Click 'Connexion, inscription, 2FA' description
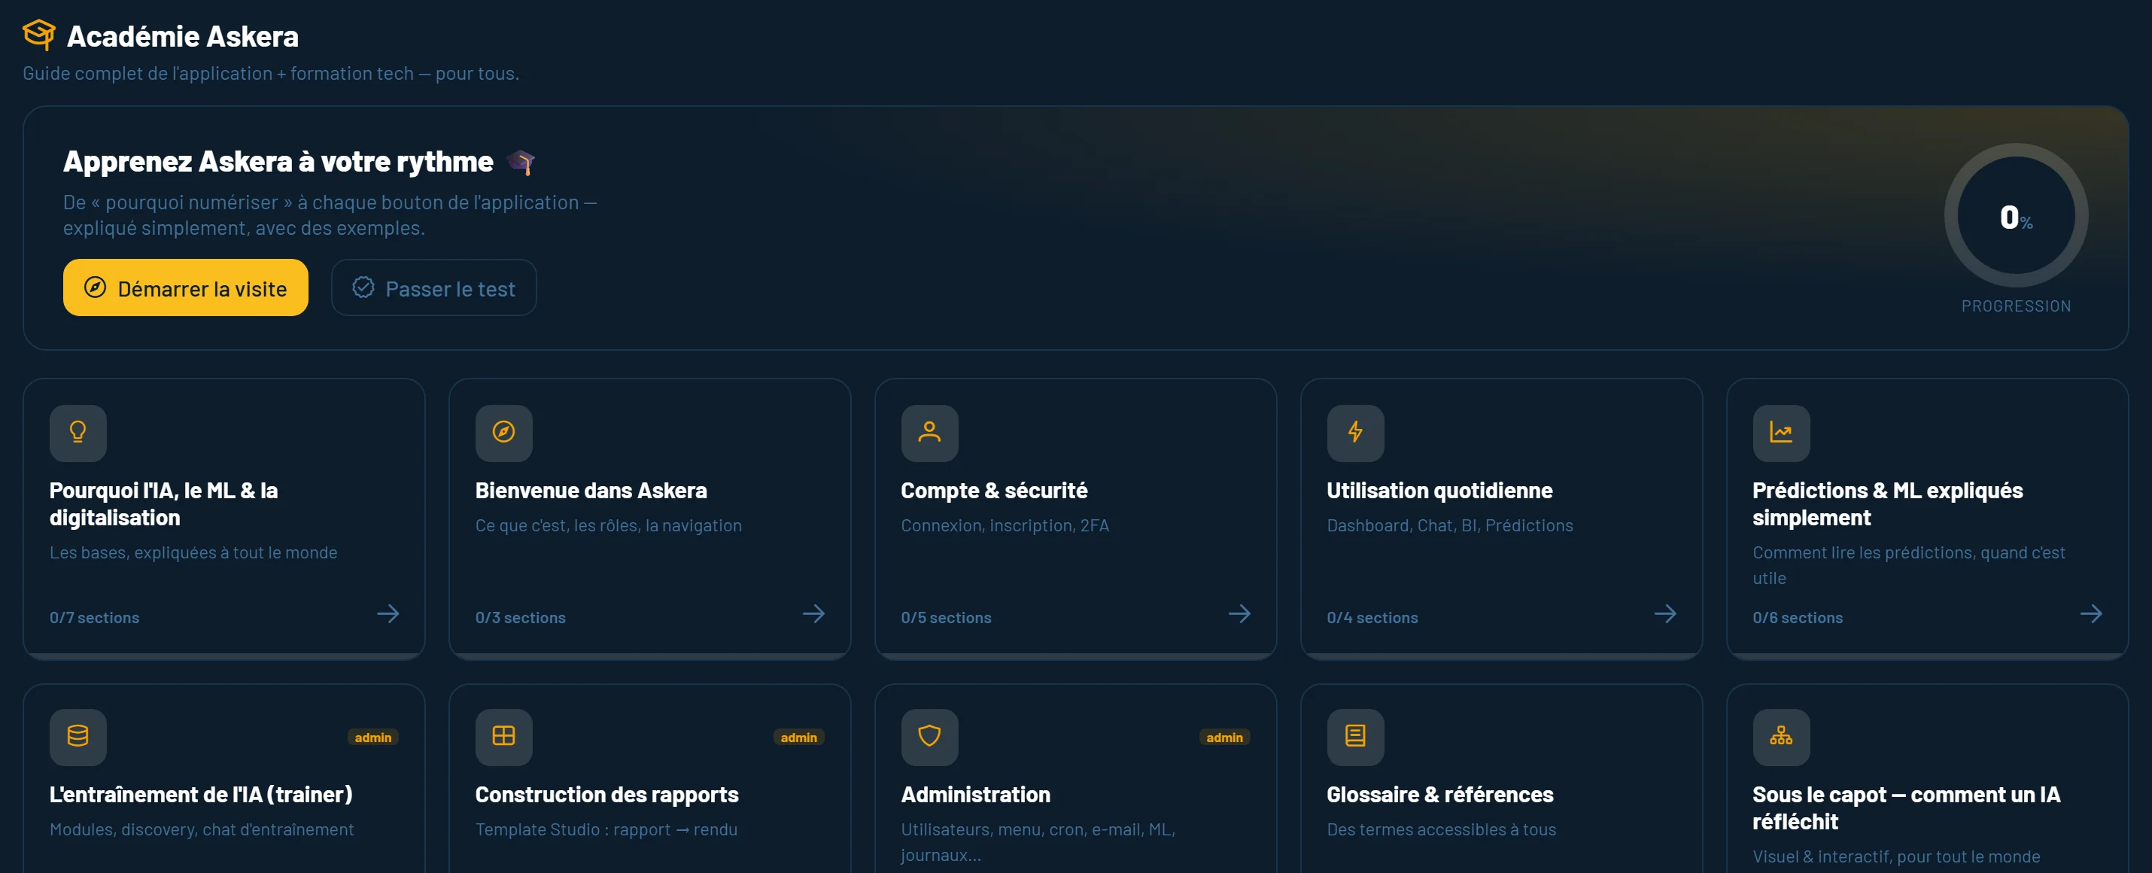2152x873 pixels. [x=1005, y=525]
